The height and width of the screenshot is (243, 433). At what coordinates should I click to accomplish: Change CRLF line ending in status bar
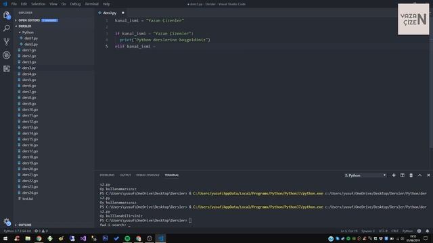pos(395,231)
